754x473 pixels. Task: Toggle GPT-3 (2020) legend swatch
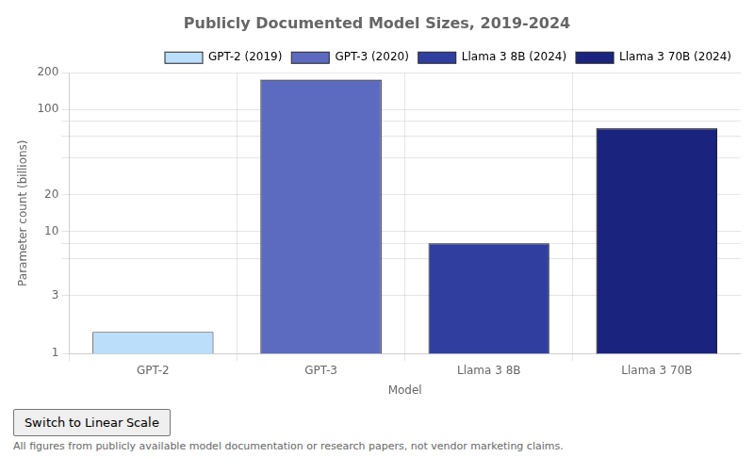310,57
